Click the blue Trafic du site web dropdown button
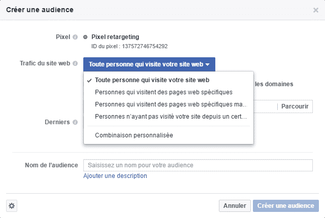 [x=149, y=64]
